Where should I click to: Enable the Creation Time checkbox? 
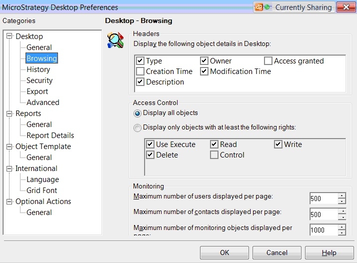(x=140, y=71)
